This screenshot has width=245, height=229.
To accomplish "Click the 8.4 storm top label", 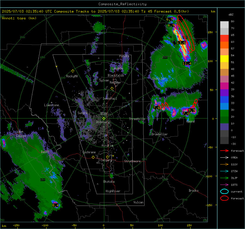I will point(56,205).
